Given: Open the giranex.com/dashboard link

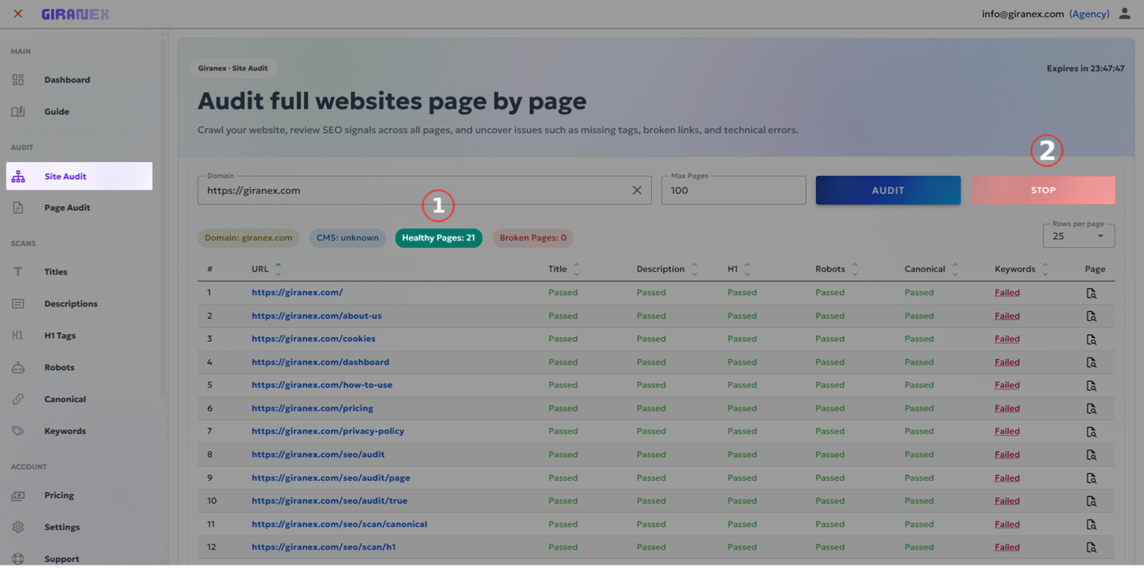Looking at the screenshot, I should click(320, 362).
